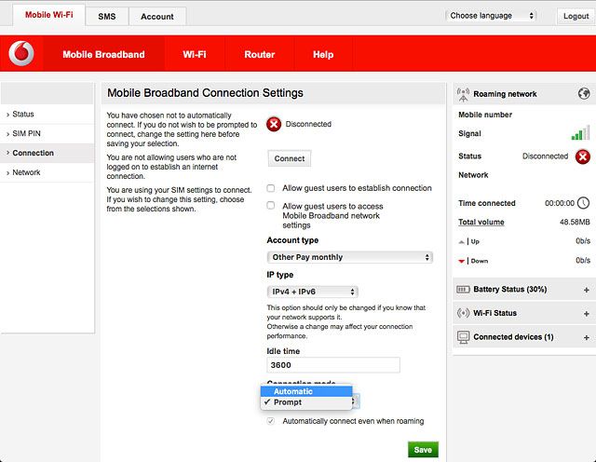Open the Choose language dropdown
Screen dimensions: 596x462
[x=491, y=16]
